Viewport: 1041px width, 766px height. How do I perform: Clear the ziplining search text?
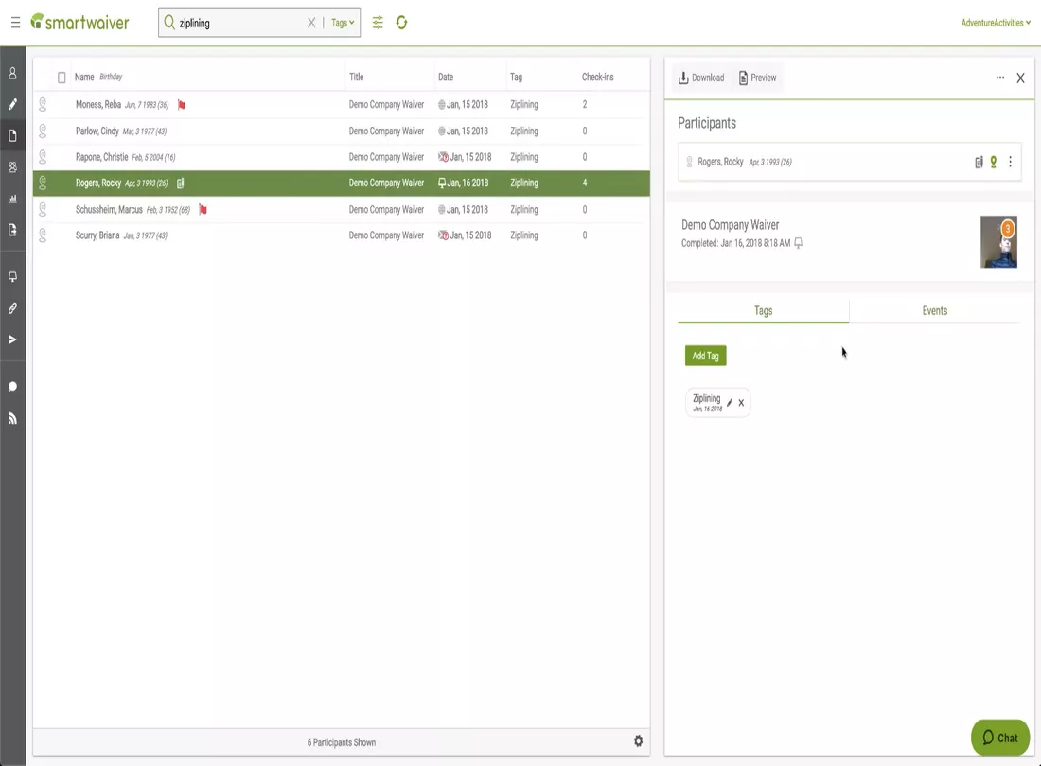(311, 23)
